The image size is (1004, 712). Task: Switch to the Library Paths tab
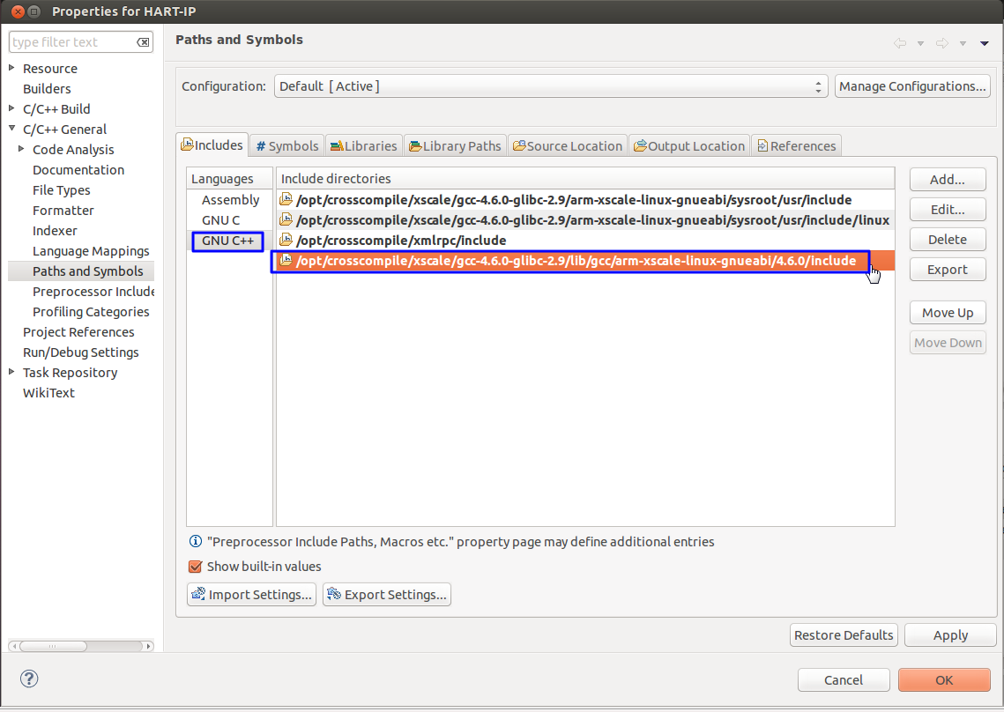[455, 145]
